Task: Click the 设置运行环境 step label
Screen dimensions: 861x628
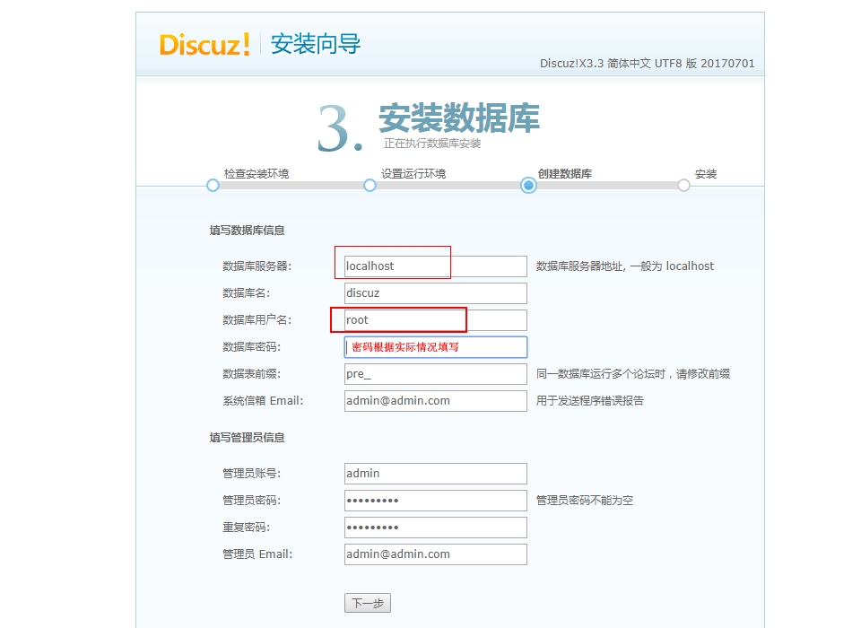Action: click(413, 173)
